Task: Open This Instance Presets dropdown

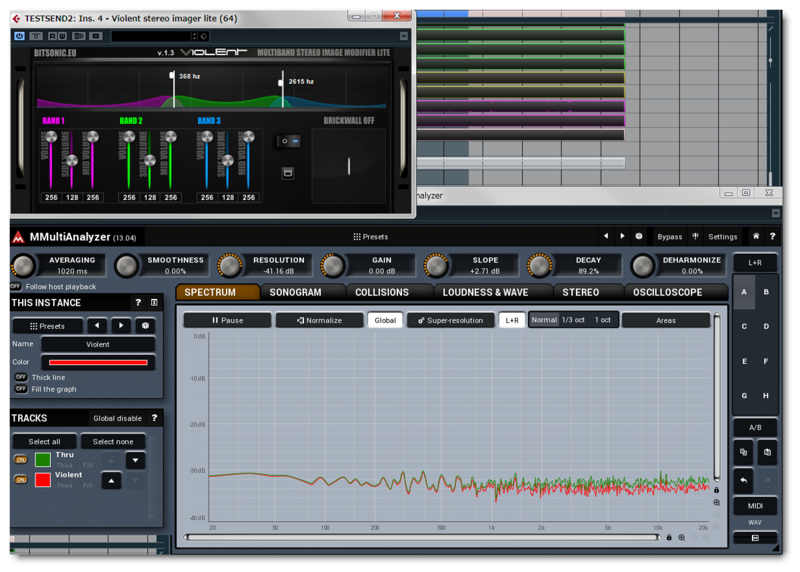Action: pyautogui.click(x=47, y=326)
